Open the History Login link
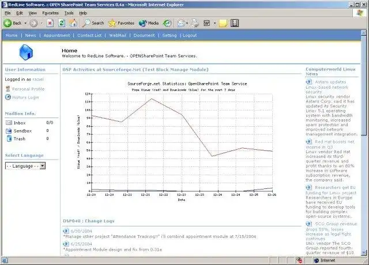Viewport: 369px width, 265px height. [25, 97]
